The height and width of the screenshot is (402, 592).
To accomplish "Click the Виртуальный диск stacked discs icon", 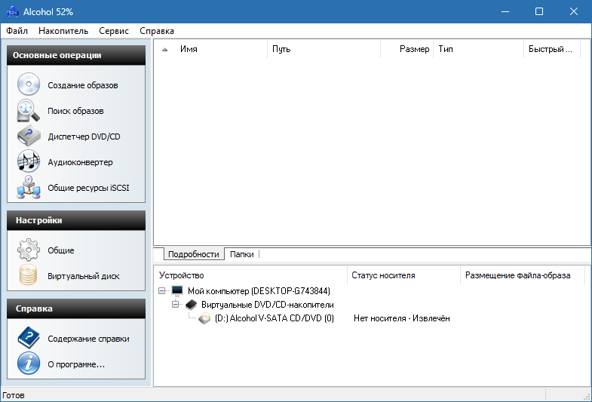I will [29, 275].
